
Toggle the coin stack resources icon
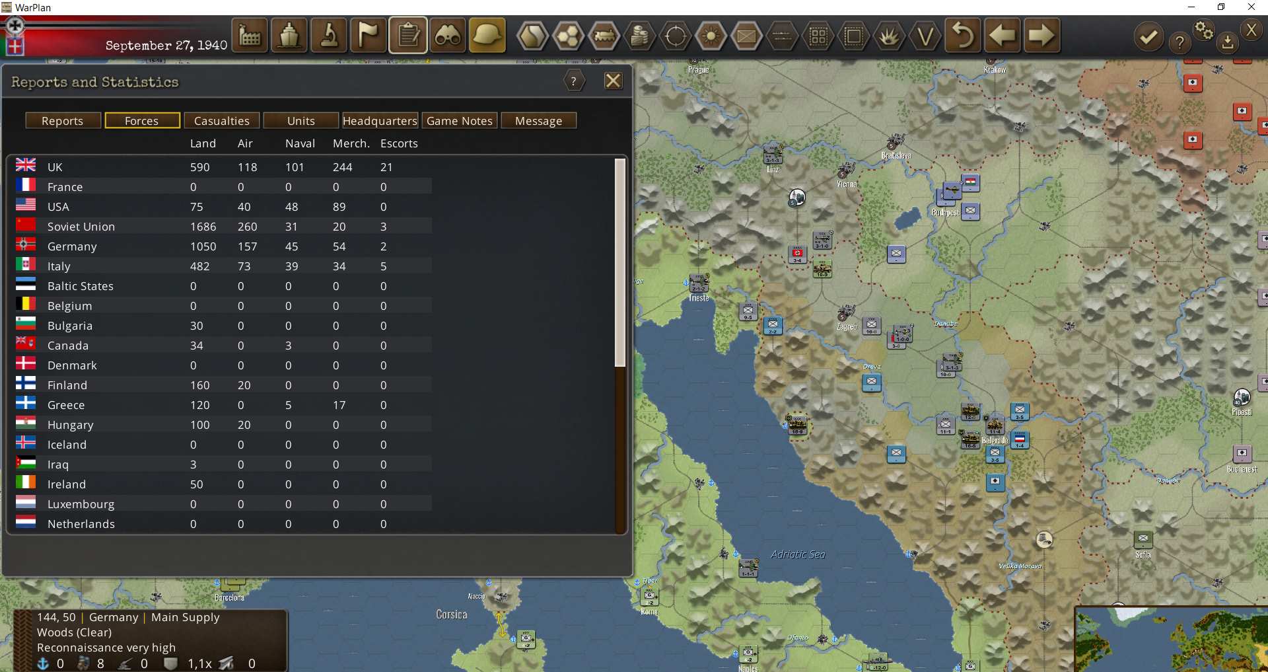tap(639, 36)
